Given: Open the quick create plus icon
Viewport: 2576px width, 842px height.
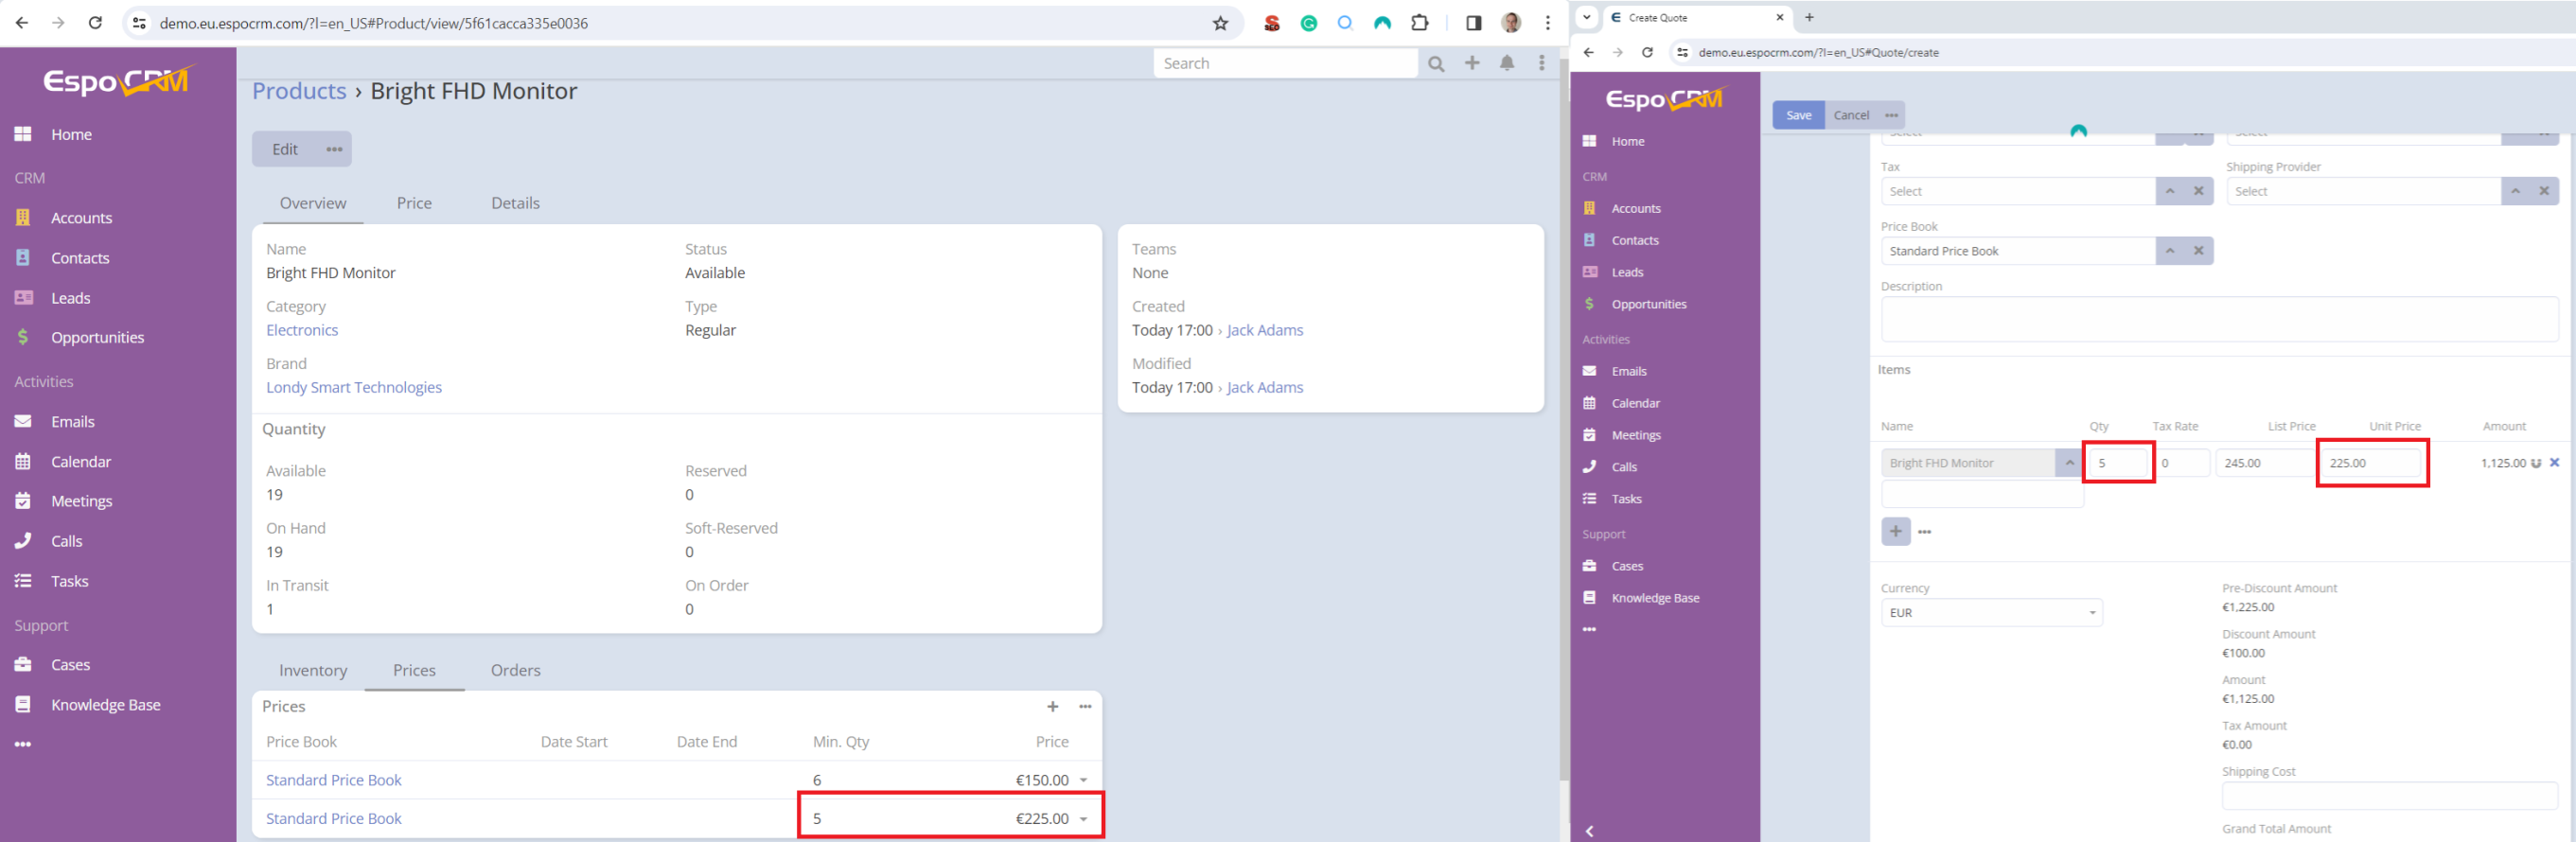Looking at the screenshot, I should pyautogui.click(x=1472, y=64).
